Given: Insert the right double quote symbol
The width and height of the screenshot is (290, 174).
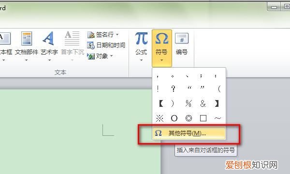Looking at the screenshot, I should coord(203,88).
